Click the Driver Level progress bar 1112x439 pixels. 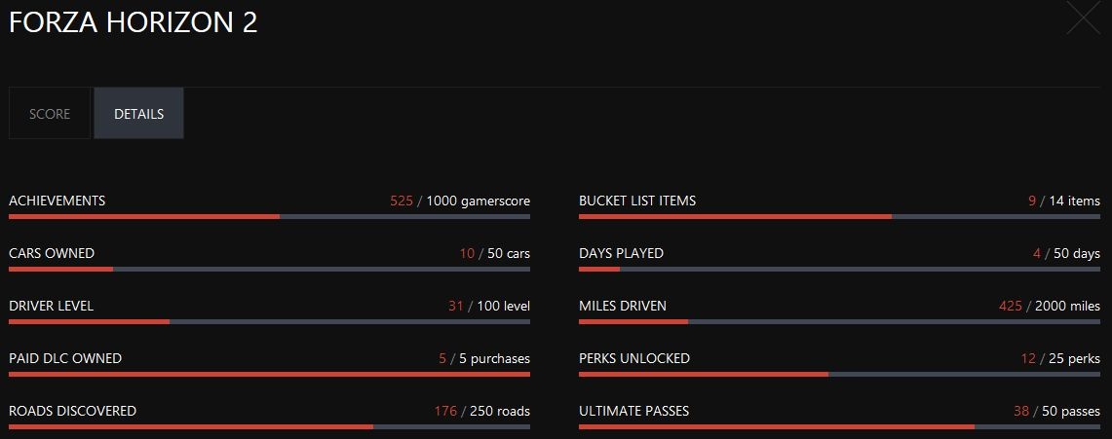coord(269,321)
